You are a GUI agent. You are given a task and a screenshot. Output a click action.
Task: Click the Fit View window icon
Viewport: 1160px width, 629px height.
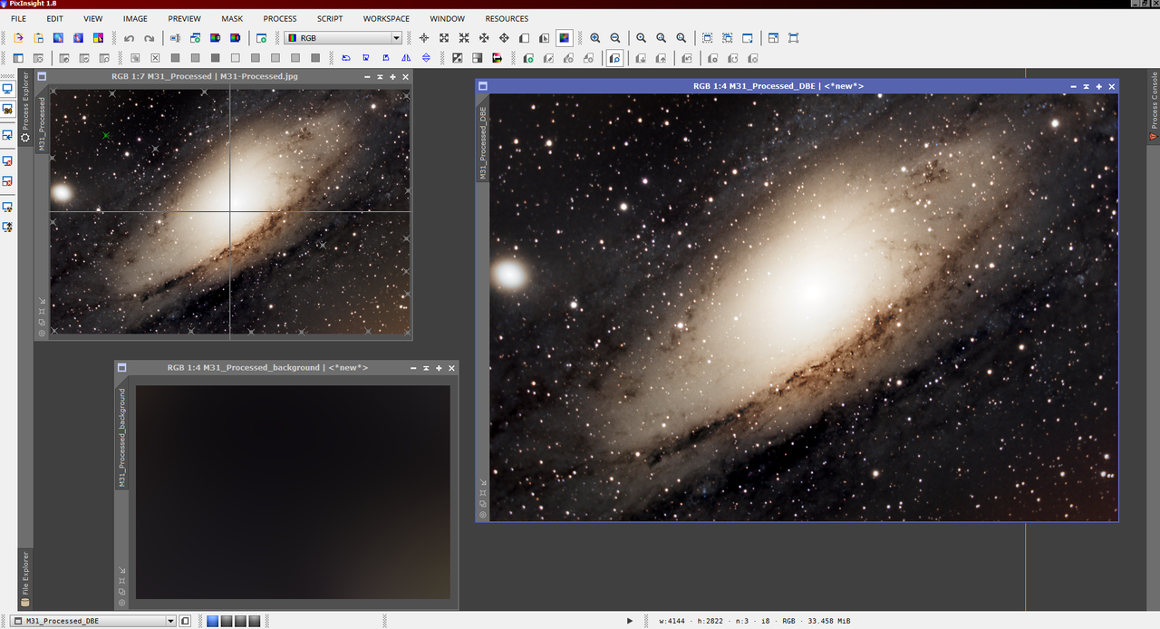(748, 38)
